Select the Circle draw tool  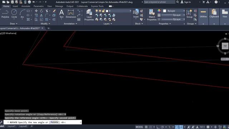14,14
